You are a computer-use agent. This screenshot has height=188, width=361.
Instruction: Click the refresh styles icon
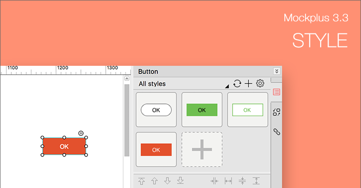tap(237, 84)
